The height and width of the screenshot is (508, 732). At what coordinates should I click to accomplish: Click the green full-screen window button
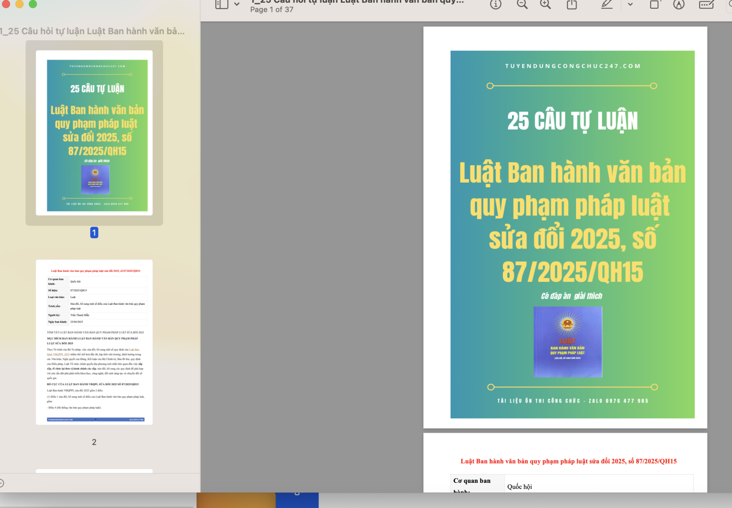tap(33, 4)
